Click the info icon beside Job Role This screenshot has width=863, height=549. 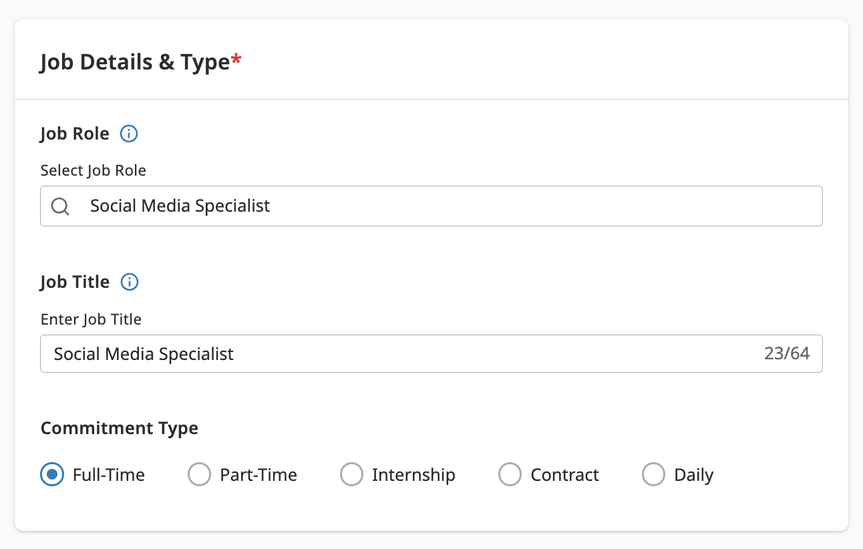pyautogui.click(x=129, y=134)
